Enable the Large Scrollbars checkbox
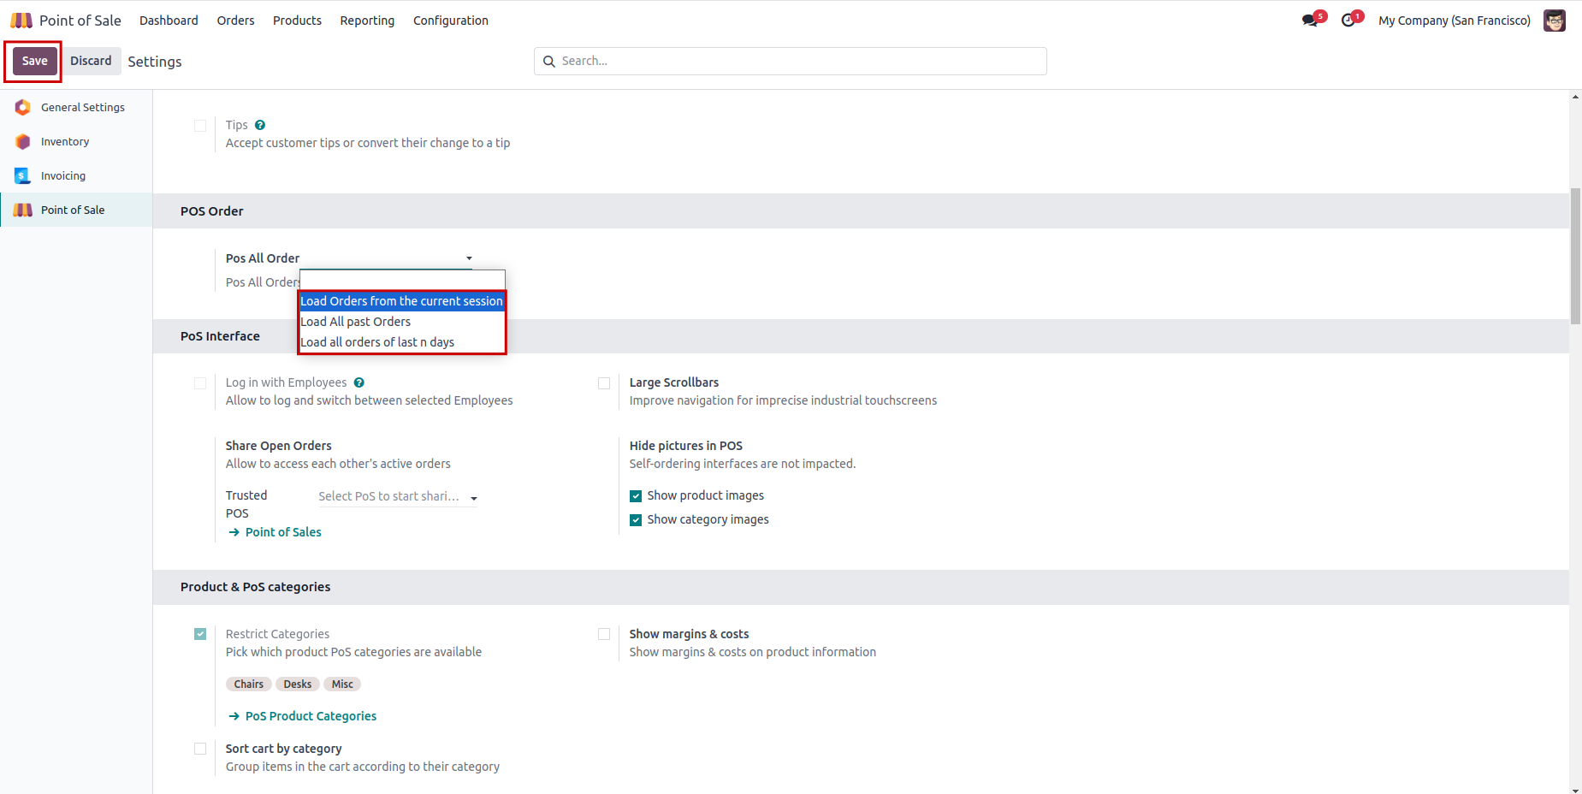 tap(604, 383)
